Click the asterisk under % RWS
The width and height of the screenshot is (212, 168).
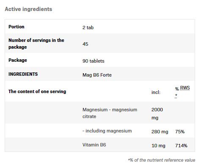coord(176,96)
